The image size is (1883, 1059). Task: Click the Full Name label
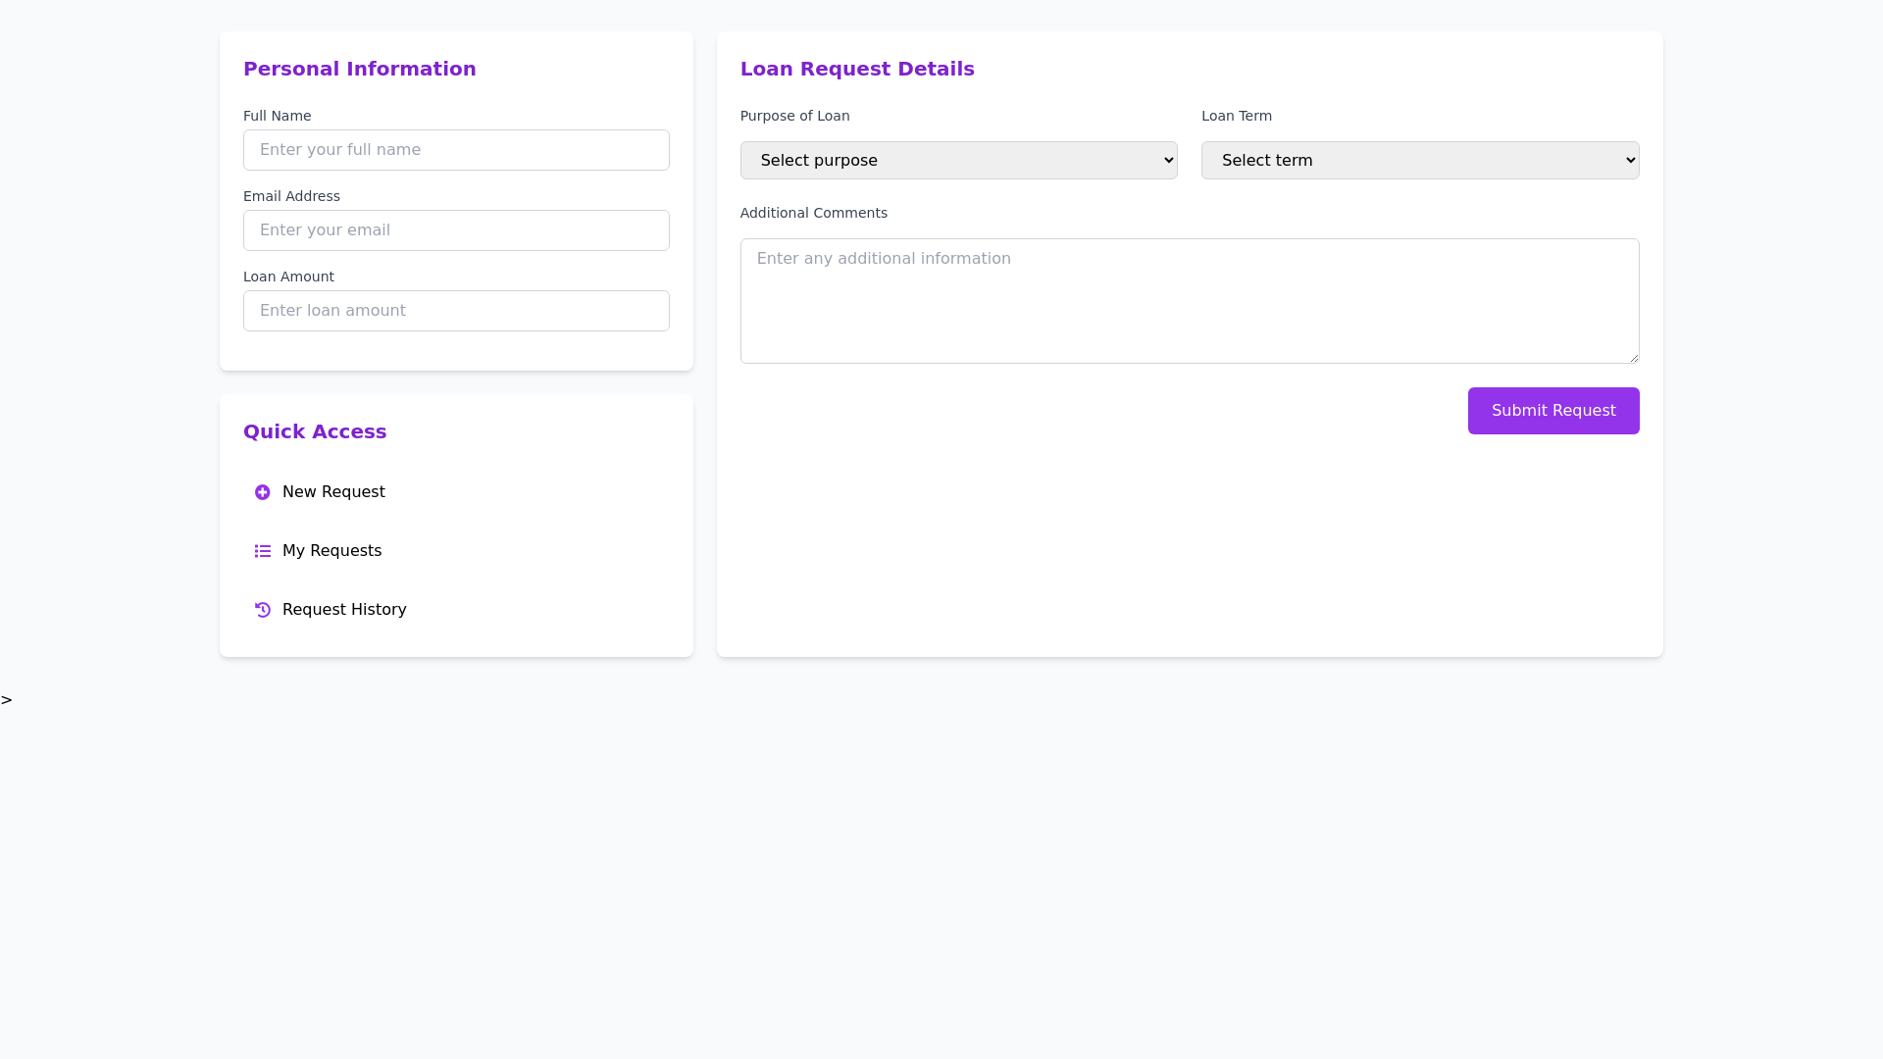[x=278, y=116]
